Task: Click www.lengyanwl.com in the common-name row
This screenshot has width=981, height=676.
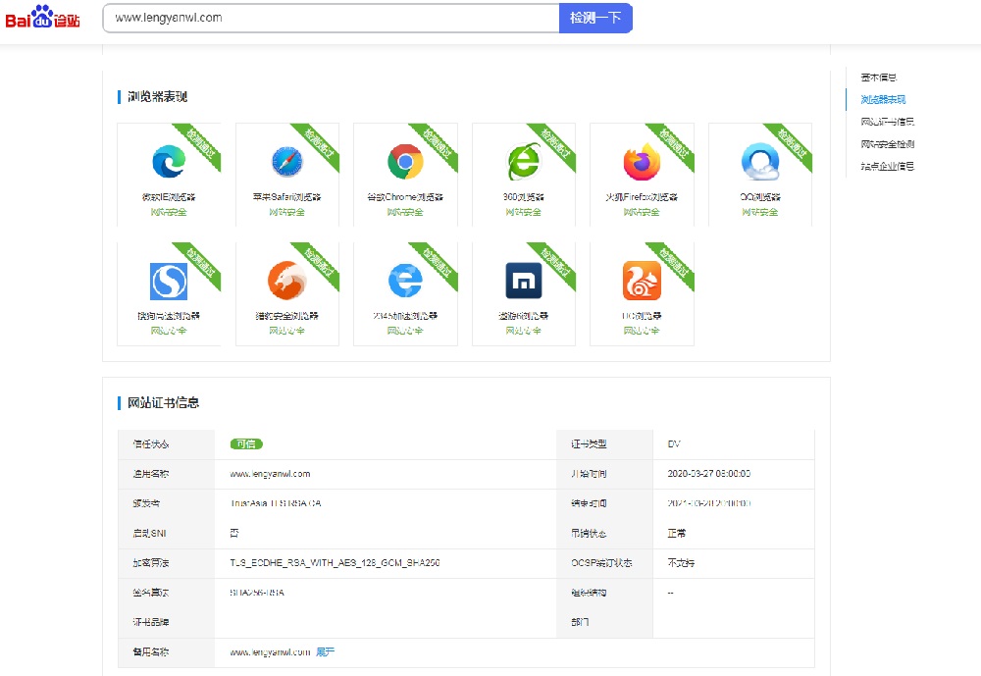Action: (x=270, y=474)
